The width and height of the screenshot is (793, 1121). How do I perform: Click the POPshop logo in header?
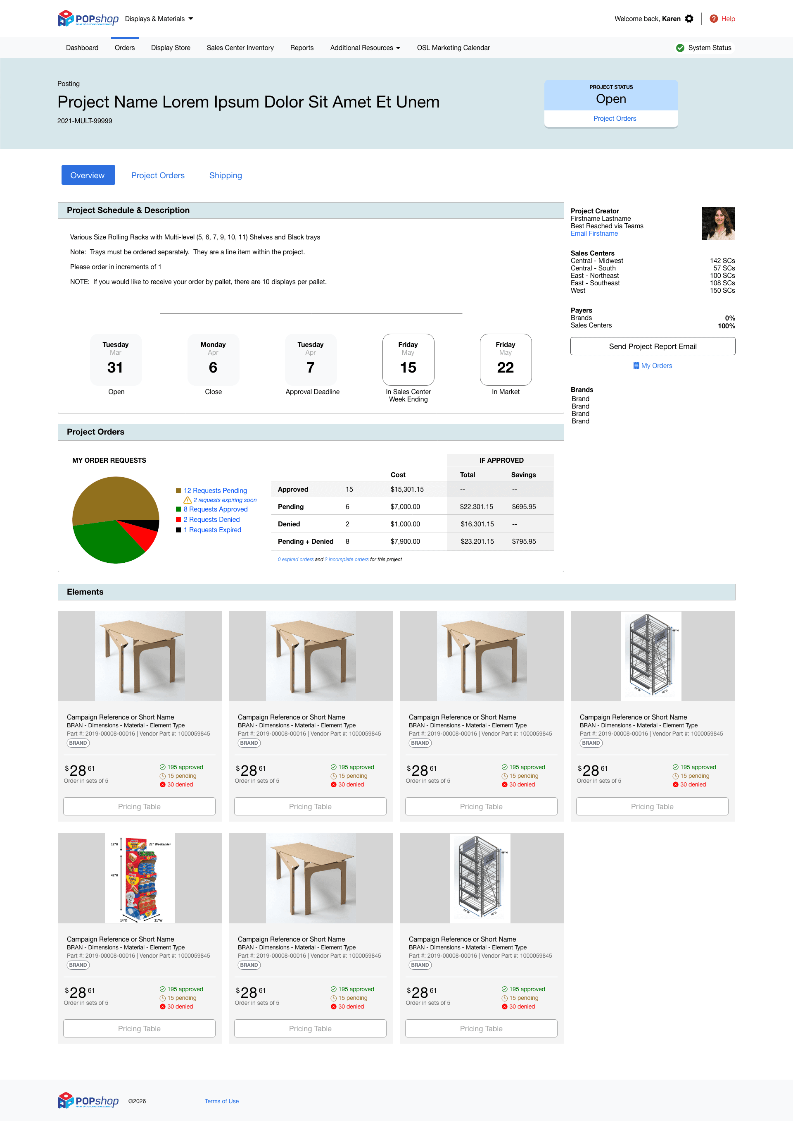[x=88, y=19]
